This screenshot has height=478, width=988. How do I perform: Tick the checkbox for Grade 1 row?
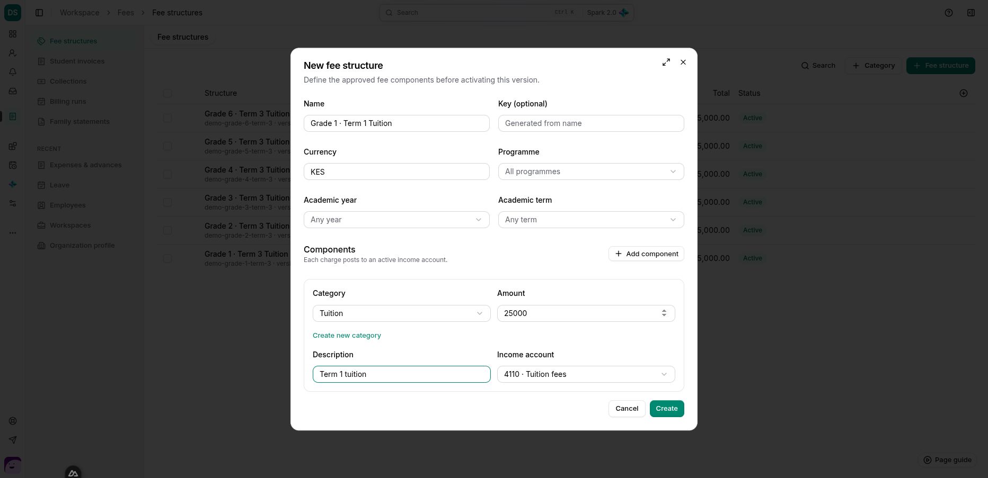click(x=167, y=258)
